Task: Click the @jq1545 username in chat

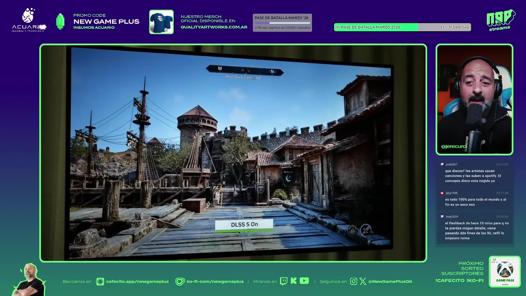Action: [x=451, y=193]
